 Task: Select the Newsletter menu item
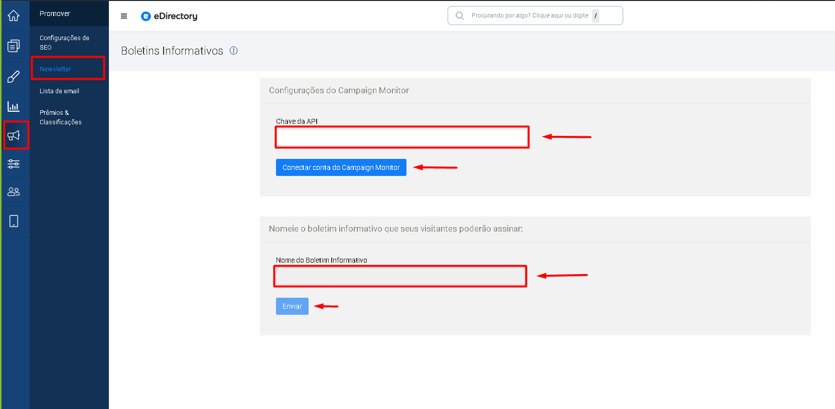tap(55, 69)
